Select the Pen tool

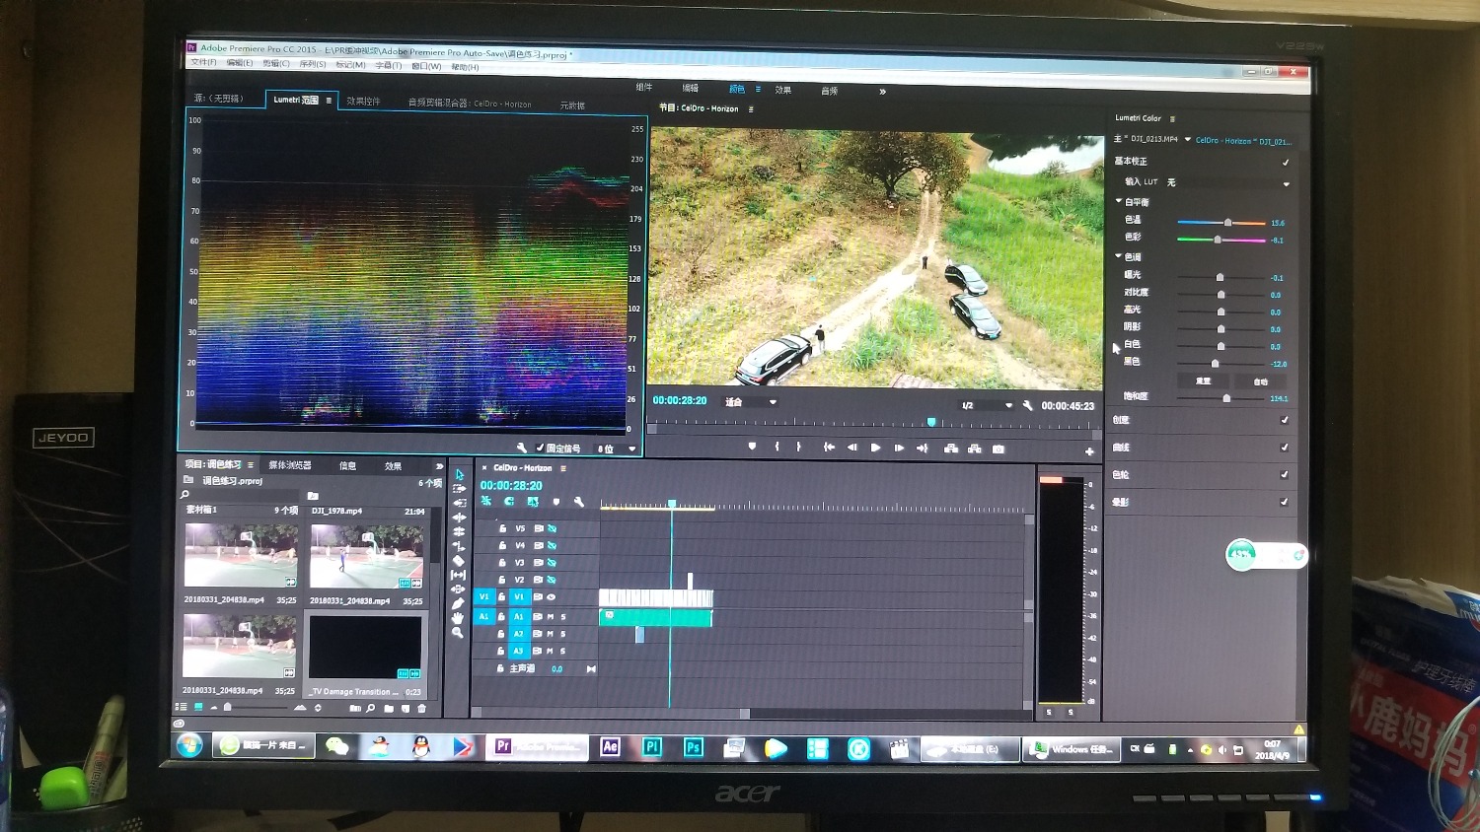[x=459, y=603]
